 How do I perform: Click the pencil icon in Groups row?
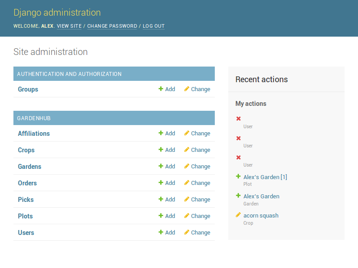[187, 88]
